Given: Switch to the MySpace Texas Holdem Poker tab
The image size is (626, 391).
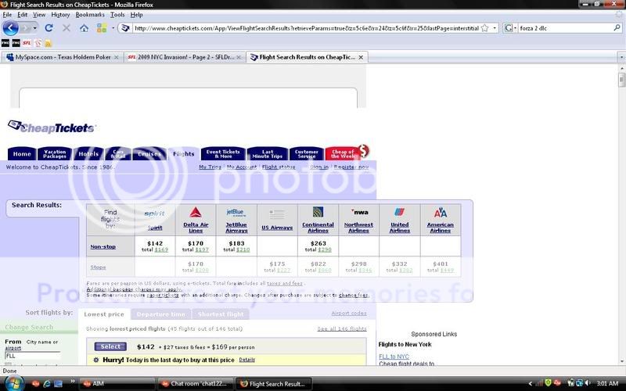Looking at the screenshot, I should click(61, 57).
